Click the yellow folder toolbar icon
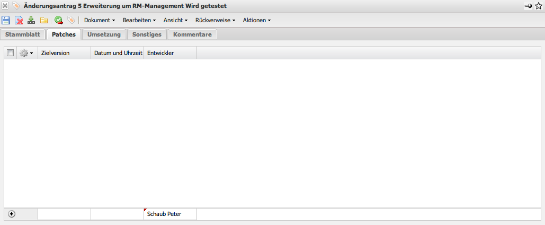Screen dimensions: 545x225 (44, 20)
